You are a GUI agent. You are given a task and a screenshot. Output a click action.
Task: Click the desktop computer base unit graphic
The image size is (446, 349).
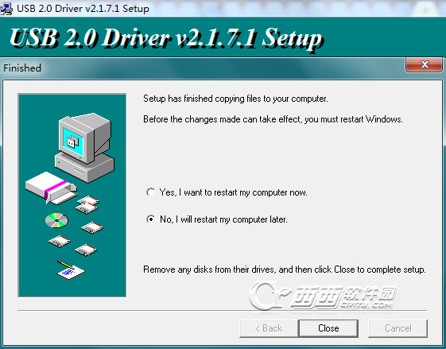(x=84, y=168)
